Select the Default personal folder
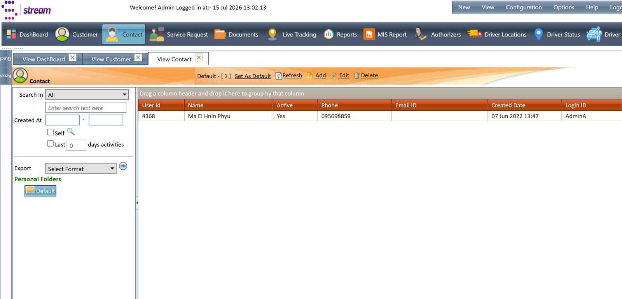This screenshot has height=299, width=622. tap(40, 191)
